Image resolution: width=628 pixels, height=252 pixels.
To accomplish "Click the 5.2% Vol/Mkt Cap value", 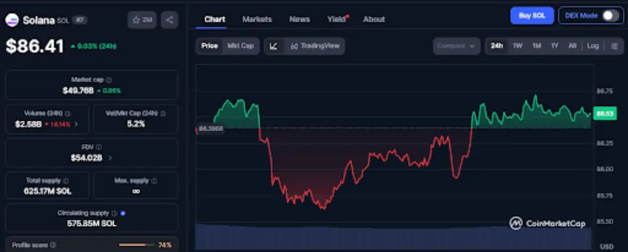I will [x=136, y=124].
